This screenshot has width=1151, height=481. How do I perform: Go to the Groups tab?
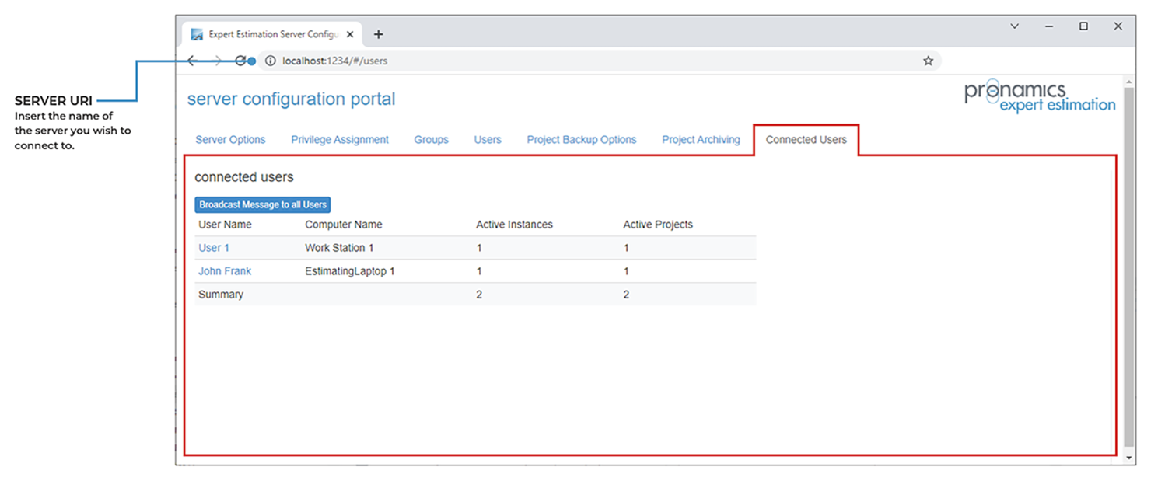coord(431,140)
